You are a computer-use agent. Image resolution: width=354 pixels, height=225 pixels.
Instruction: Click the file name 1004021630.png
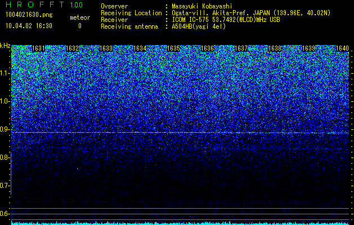29,15
